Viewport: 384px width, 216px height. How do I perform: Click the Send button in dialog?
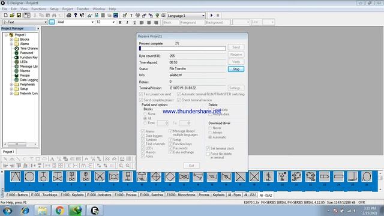click(x=236, y=47)
